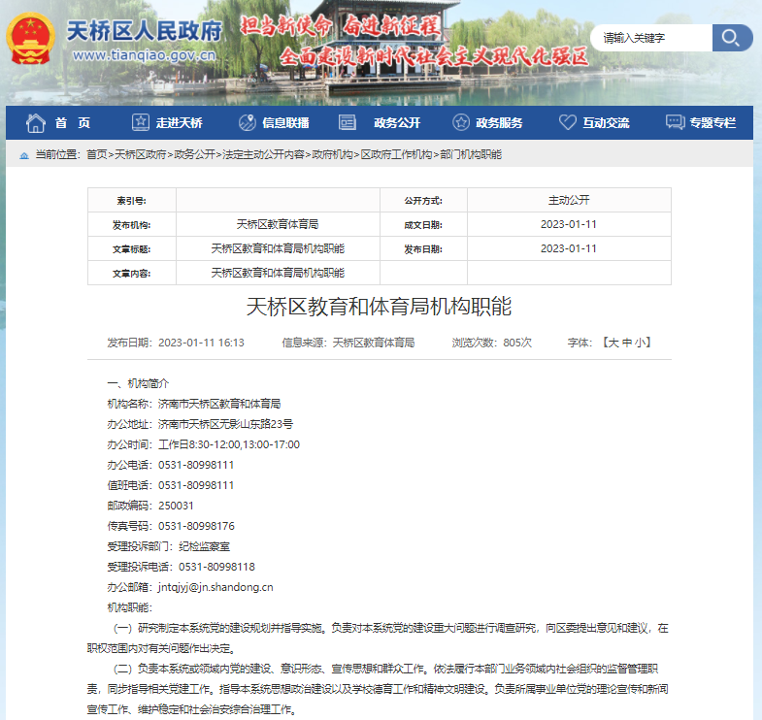762x720 pixels.
Task: Click the 传真号码 0531-80998176 line
Action: 171,526
